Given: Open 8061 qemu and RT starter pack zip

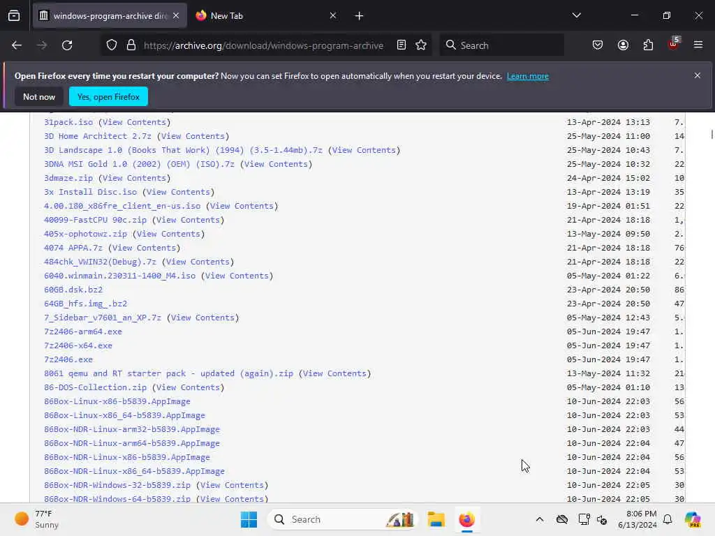Looking at the screenshot, I should click(169, 374).
